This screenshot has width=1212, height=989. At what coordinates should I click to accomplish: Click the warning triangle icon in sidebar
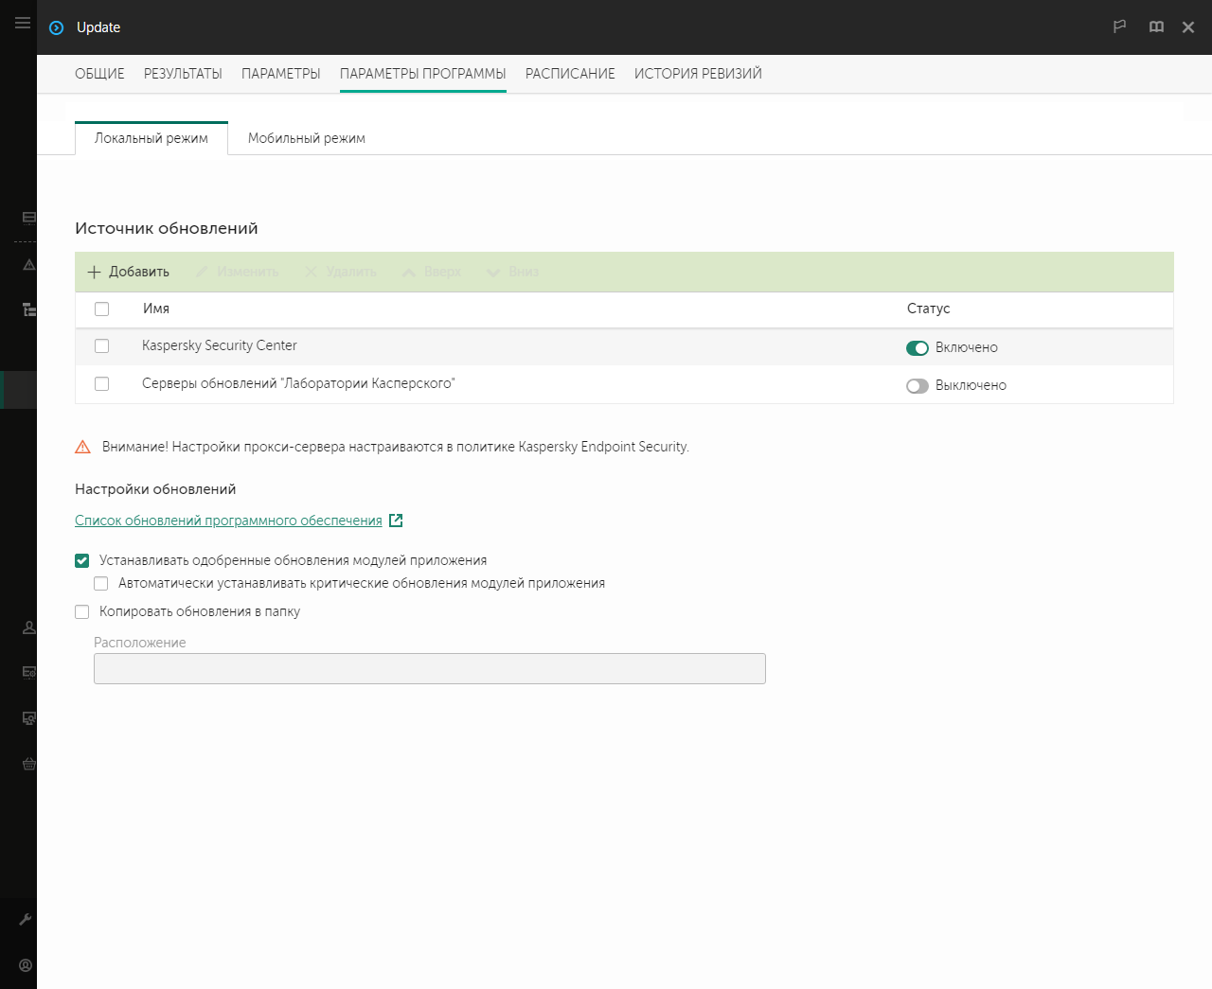(x=29, y=265)
